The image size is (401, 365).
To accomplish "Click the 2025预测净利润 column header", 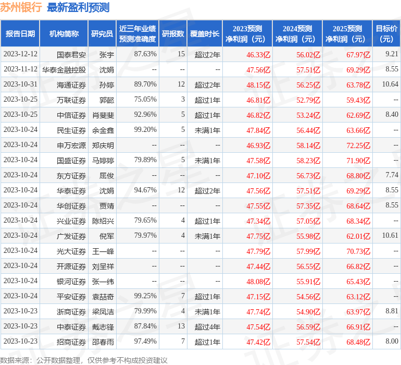I will pyautogui.click(x=347, y=34).
